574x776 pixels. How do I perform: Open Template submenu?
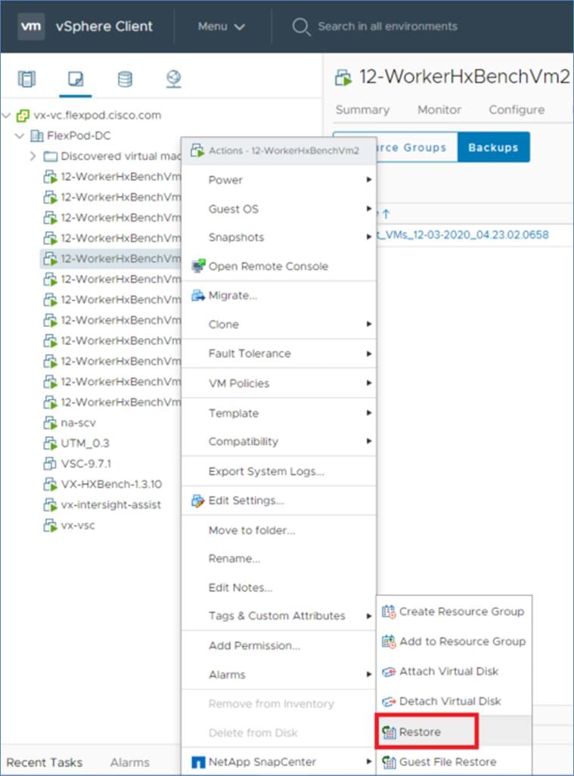(279, 413)
